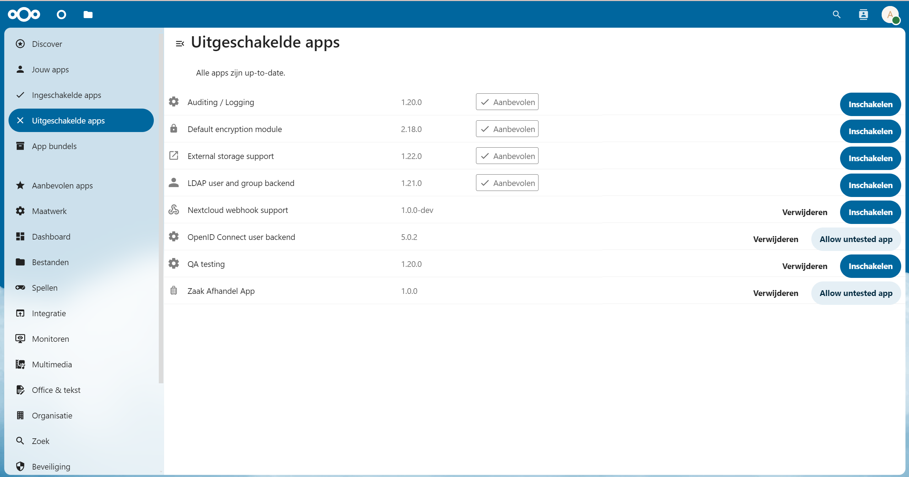Screen dimensions: 909x477
Task: Click Aanbevolen badge for Default encryption module
Action: coord(507,129)
